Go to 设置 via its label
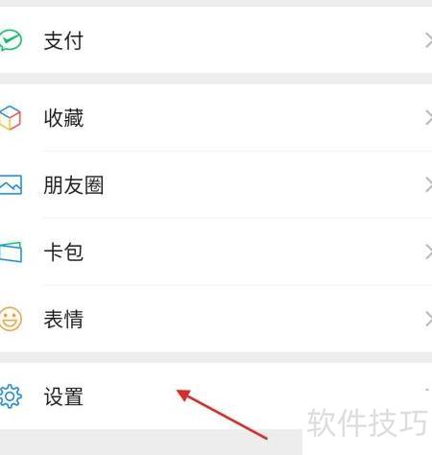432x455 pixels. [63, 396]
